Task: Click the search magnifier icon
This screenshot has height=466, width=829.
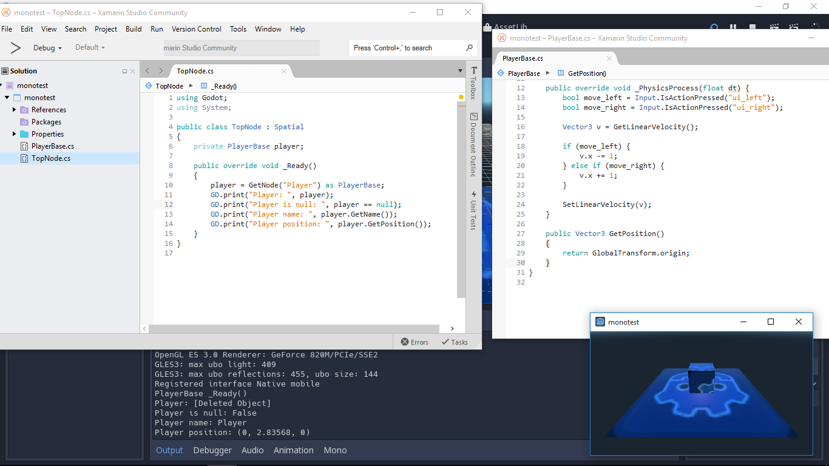Action: 469,48
